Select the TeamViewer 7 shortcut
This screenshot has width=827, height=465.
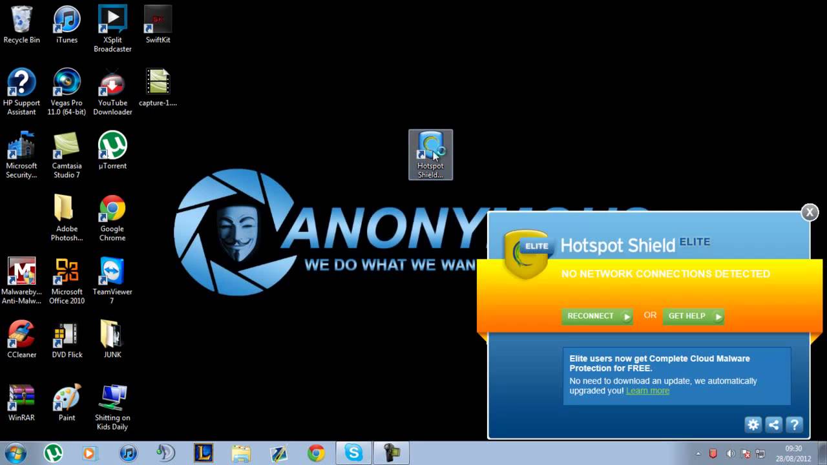[x=112, y=281]
